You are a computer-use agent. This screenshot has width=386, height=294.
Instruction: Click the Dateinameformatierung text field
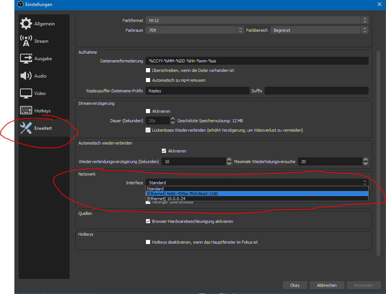pos(257,61)
